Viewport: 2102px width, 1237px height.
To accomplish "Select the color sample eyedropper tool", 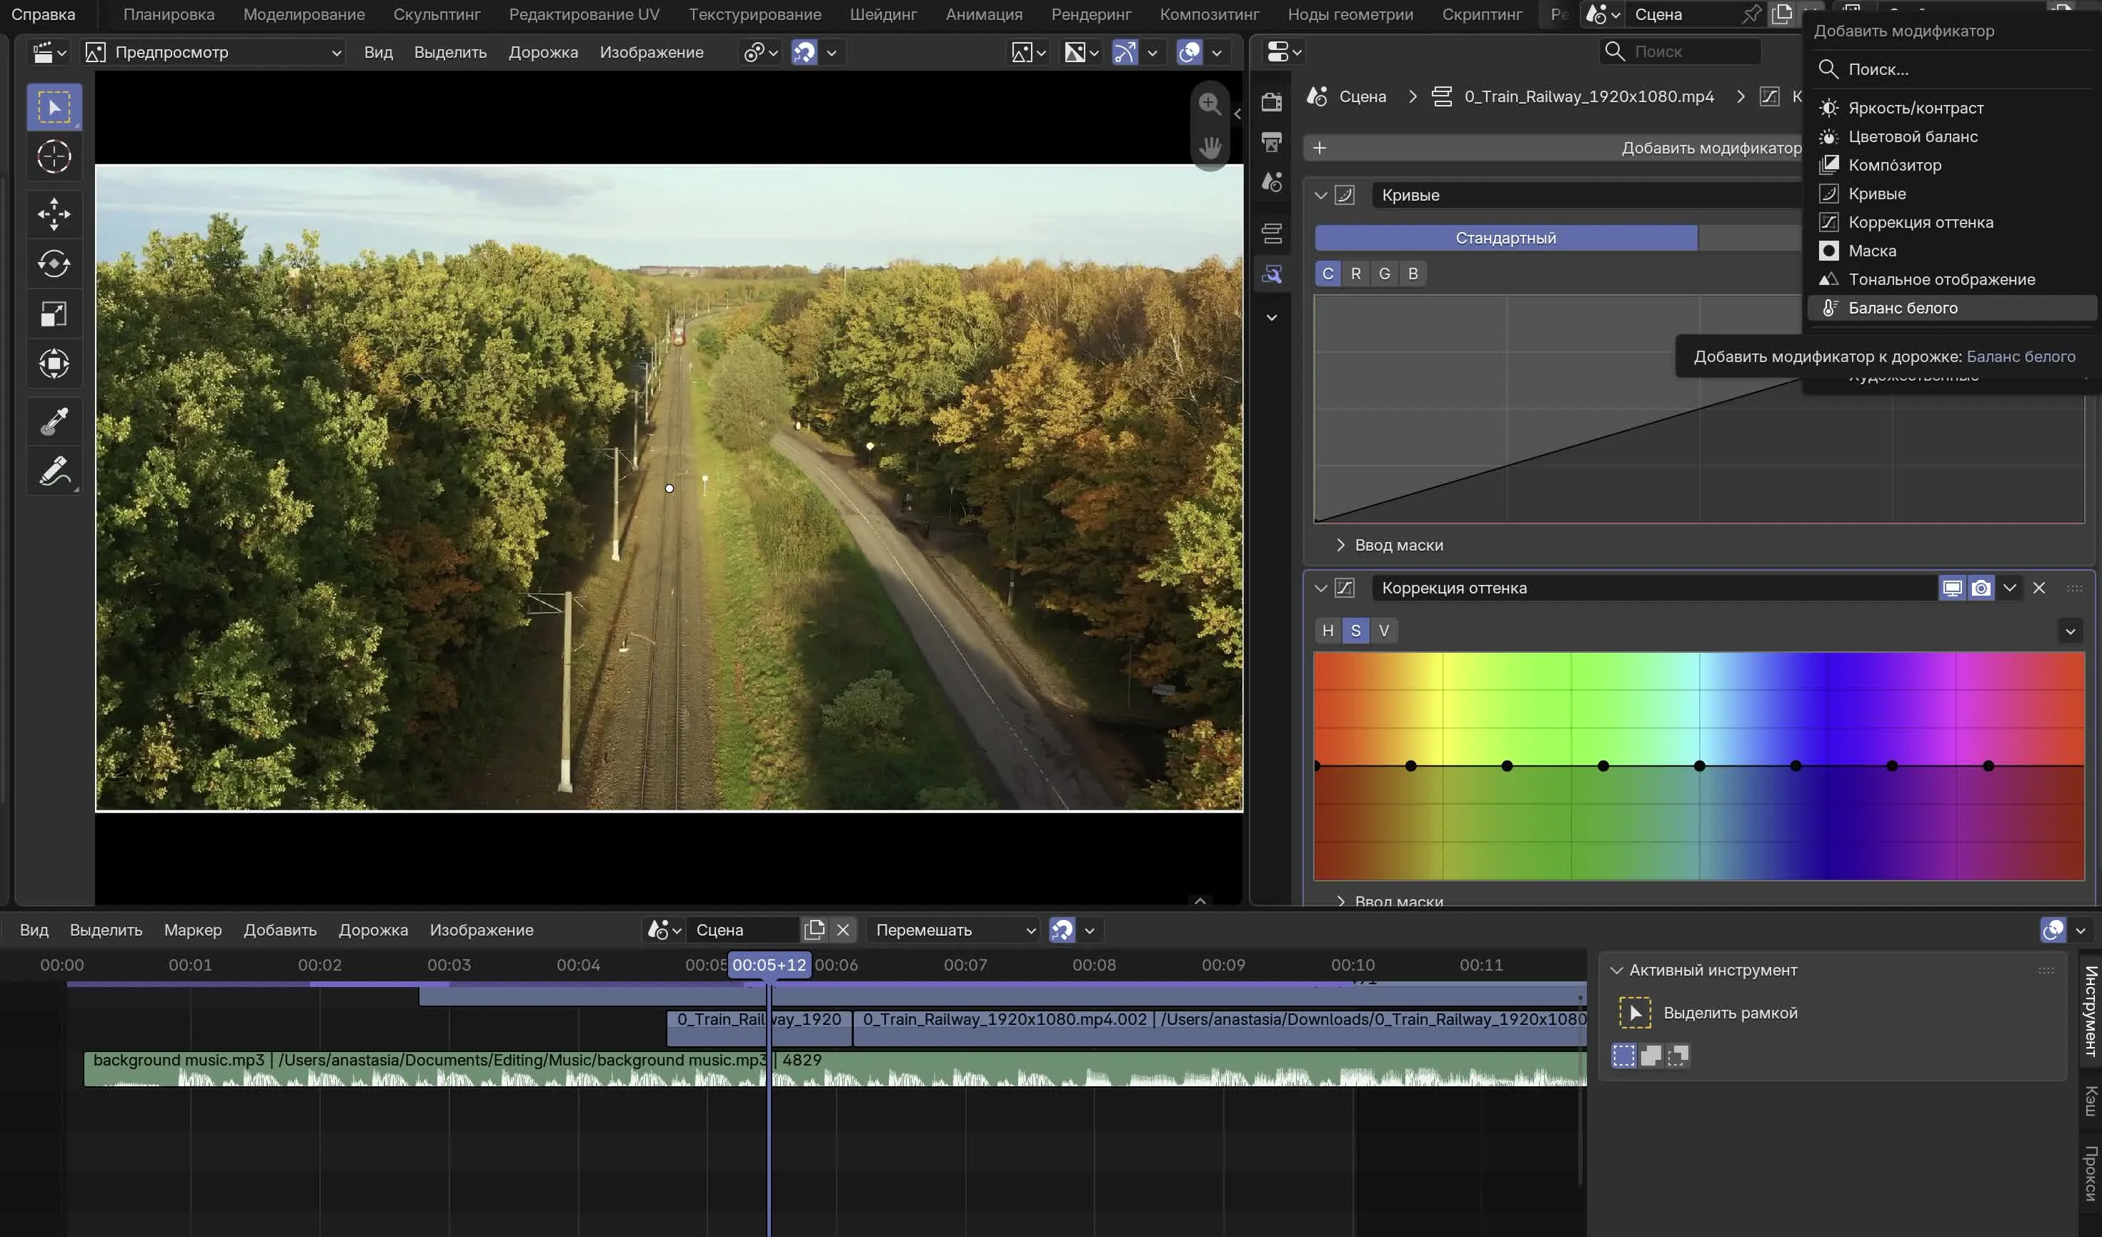I will point(54,422).
